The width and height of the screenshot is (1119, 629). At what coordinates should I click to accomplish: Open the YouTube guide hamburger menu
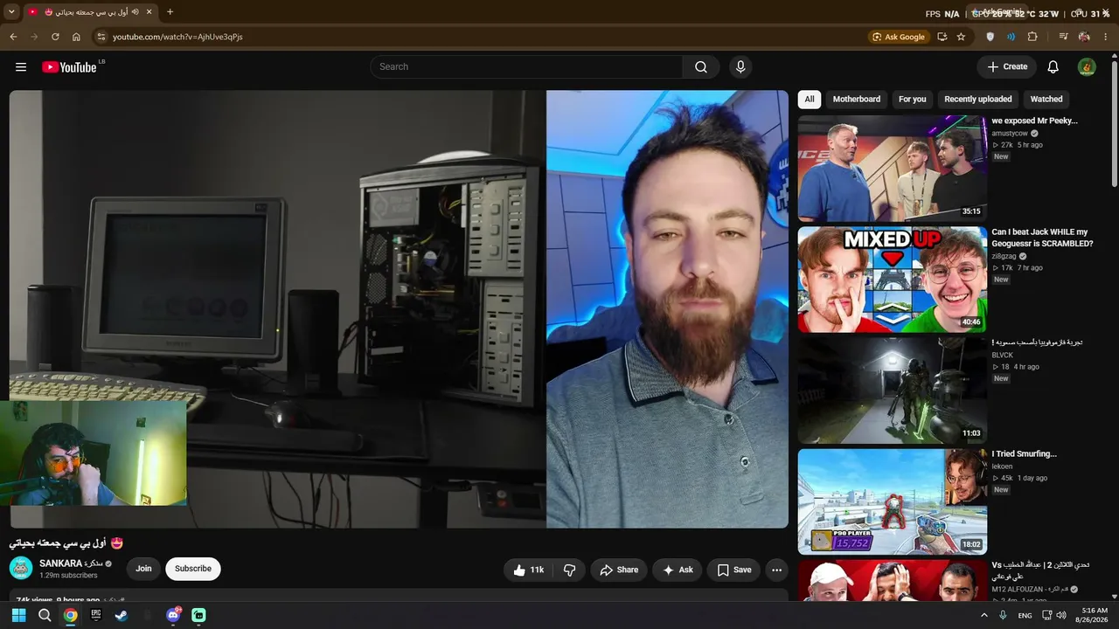[x=21, y=67]
